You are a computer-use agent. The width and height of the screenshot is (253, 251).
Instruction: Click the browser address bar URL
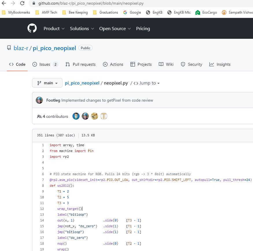pos(91,3)
